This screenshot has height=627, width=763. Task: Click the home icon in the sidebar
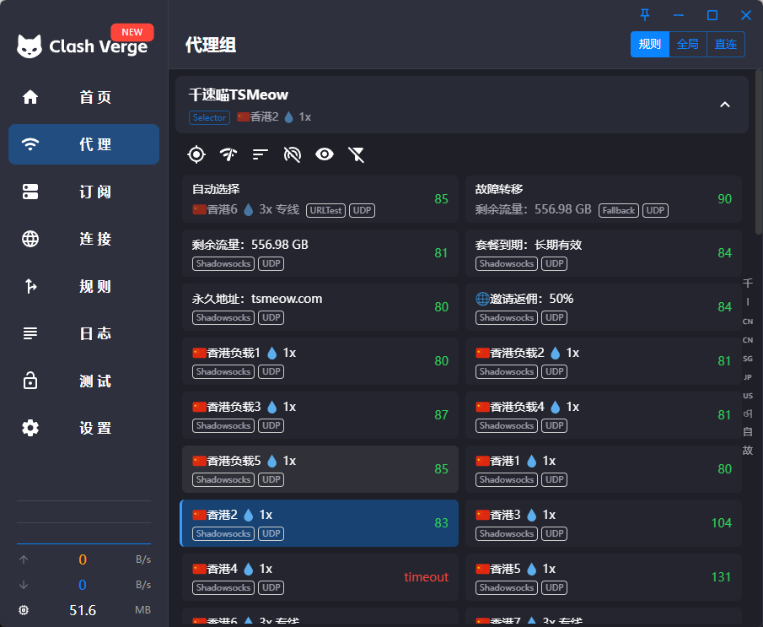[x=30, y=97]
